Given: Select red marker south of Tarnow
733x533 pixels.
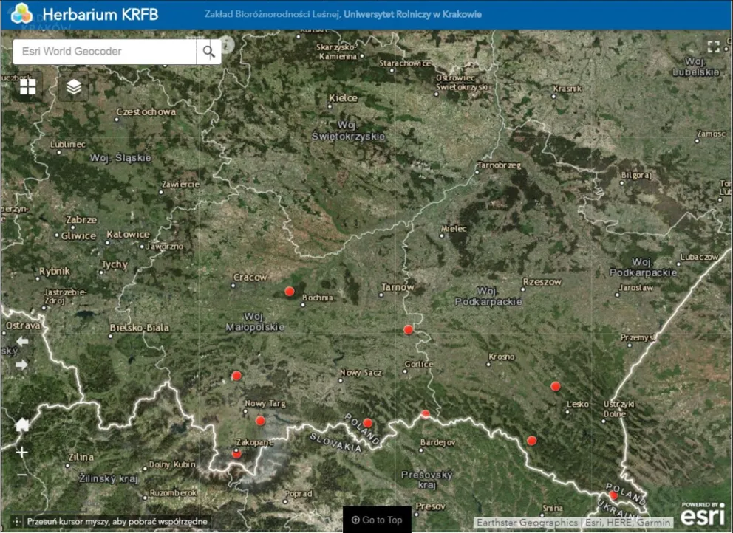Looking at the screenshot, I should click(x=408, y=330).
